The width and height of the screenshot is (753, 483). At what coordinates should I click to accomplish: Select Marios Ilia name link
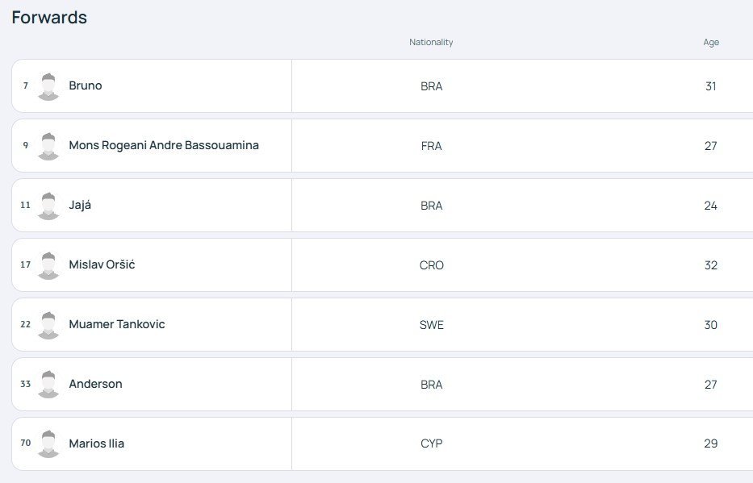[x=97, y=443]
